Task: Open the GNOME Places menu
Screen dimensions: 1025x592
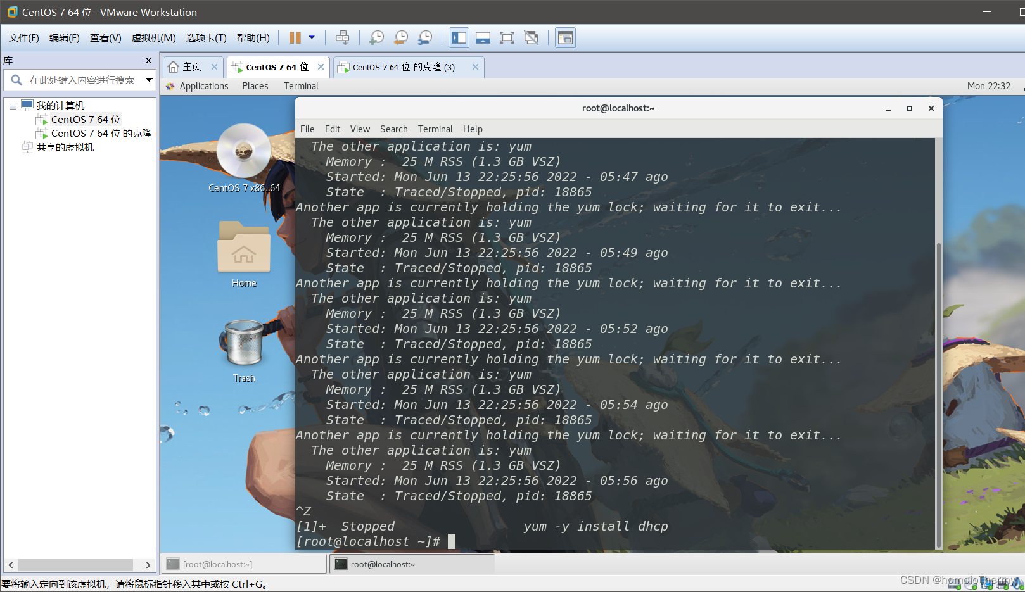Action: (x=255, y=86)
